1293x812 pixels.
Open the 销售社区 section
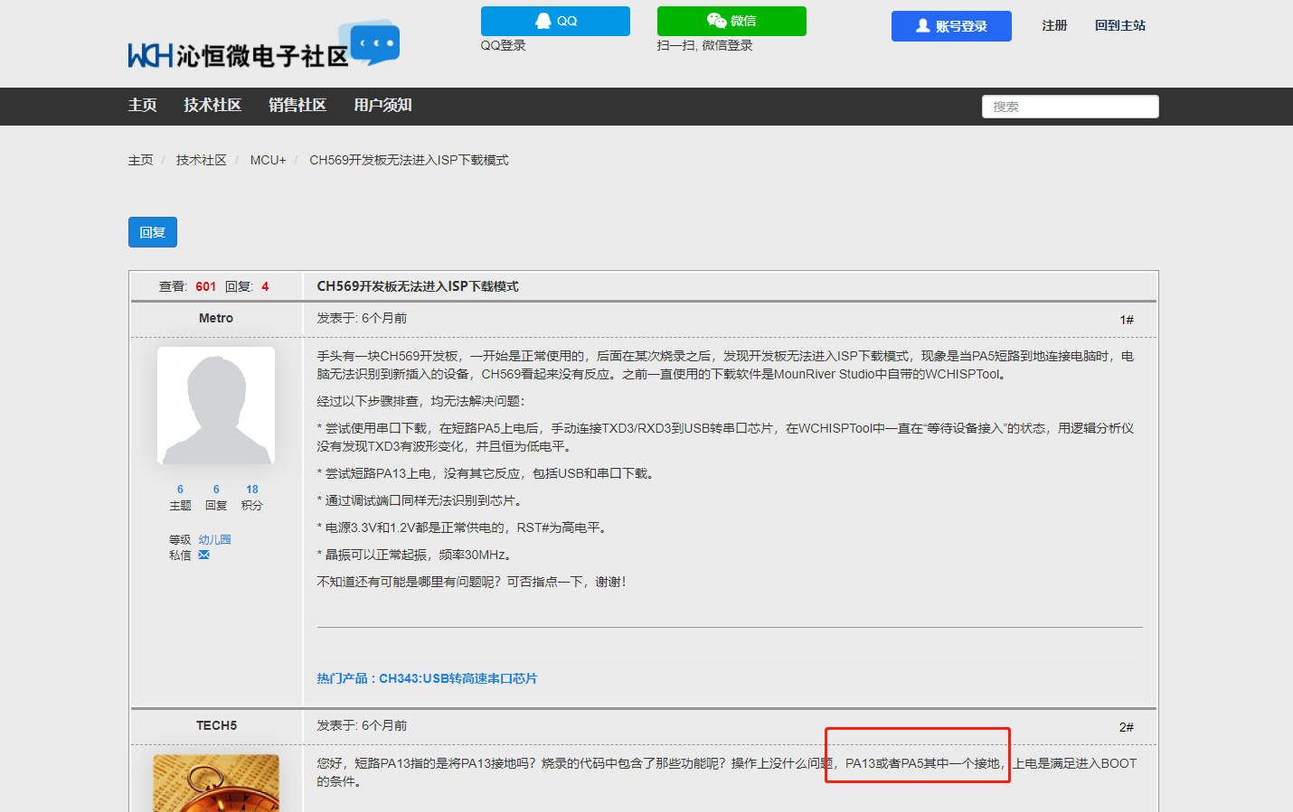[297, 106]
